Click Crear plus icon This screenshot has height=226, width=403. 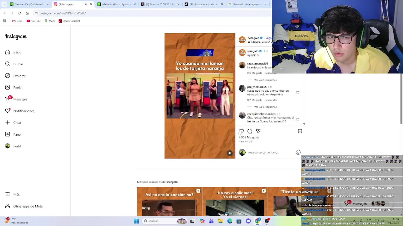point(8,123)
